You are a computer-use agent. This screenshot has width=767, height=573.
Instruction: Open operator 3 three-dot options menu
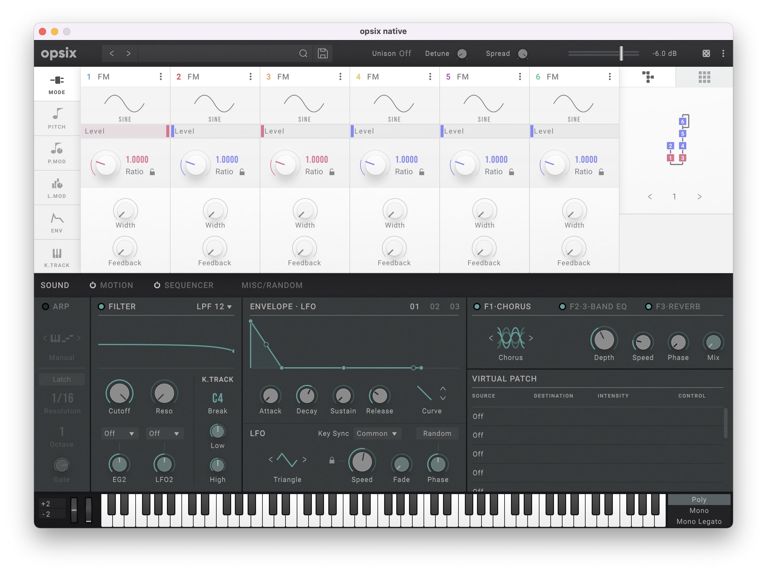(x=340, y=77)
